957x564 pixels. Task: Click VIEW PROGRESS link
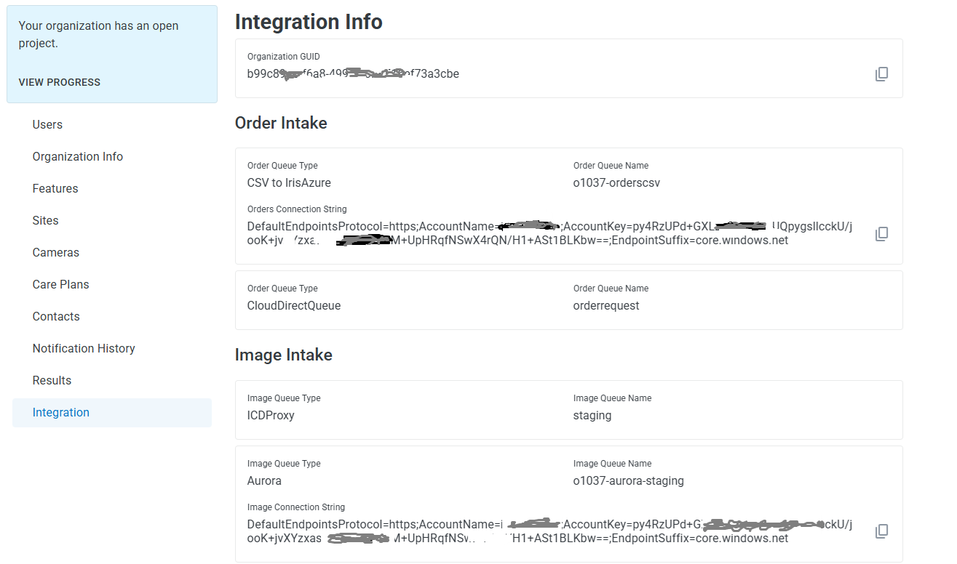60,82
